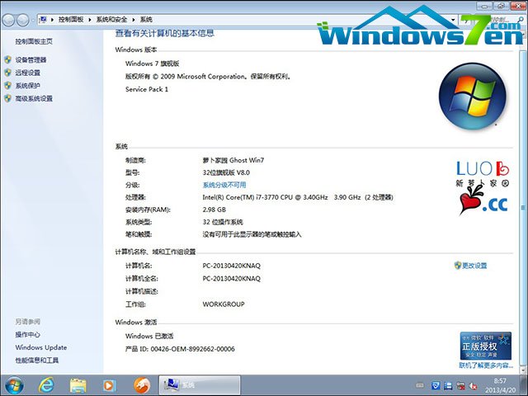
Task: Launch Internet Explorer from the taskbar
Action: click(46, 385)
